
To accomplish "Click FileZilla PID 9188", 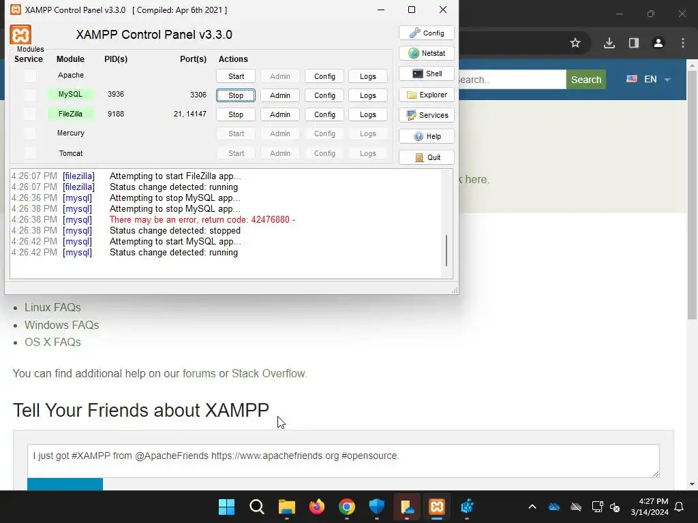I will (x=116, y=114).
